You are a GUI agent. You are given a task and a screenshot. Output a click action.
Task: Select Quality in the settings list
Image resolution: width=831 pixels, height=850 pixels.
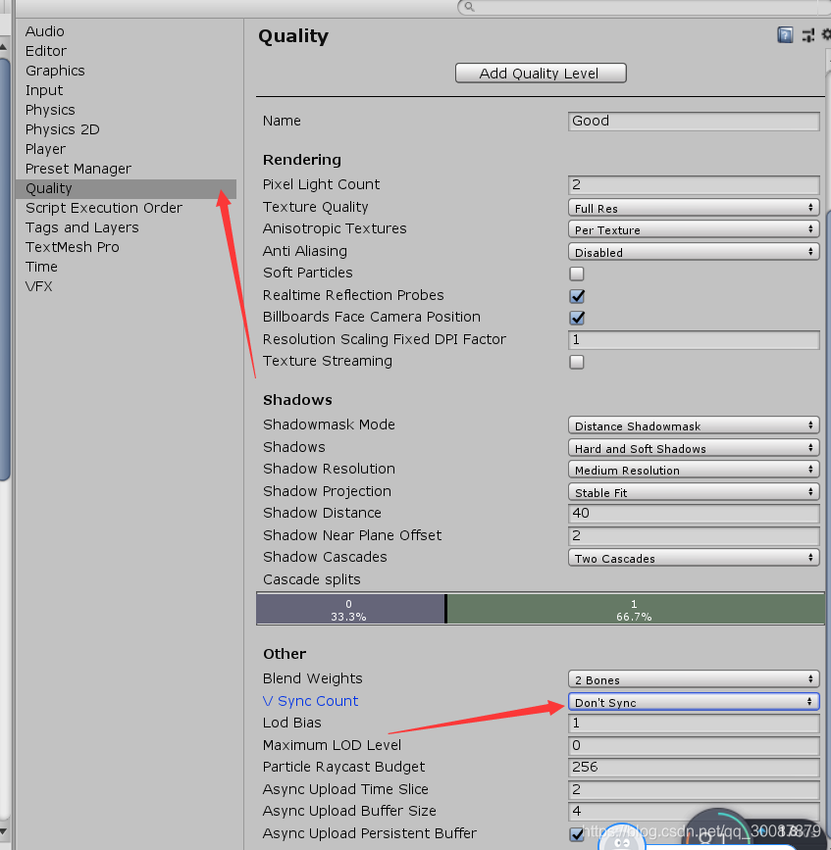[x=127, y=188]
